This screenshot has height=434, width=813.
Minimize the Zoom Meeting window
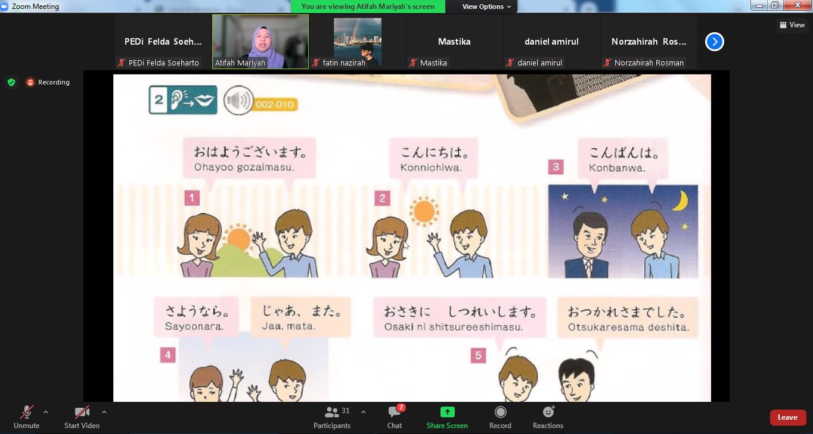point(759,5)
